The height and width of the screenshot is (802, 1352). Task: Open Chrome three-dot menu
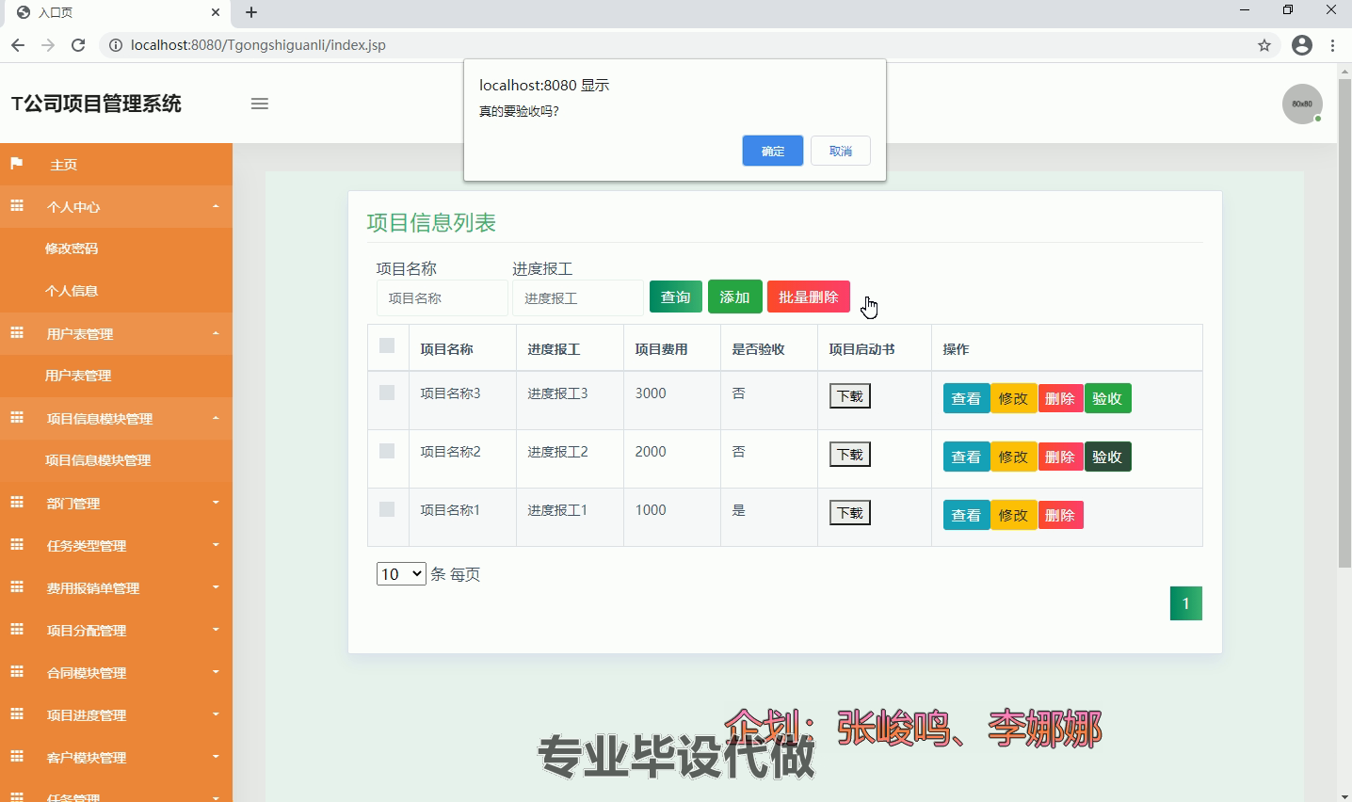point(1333,45)
